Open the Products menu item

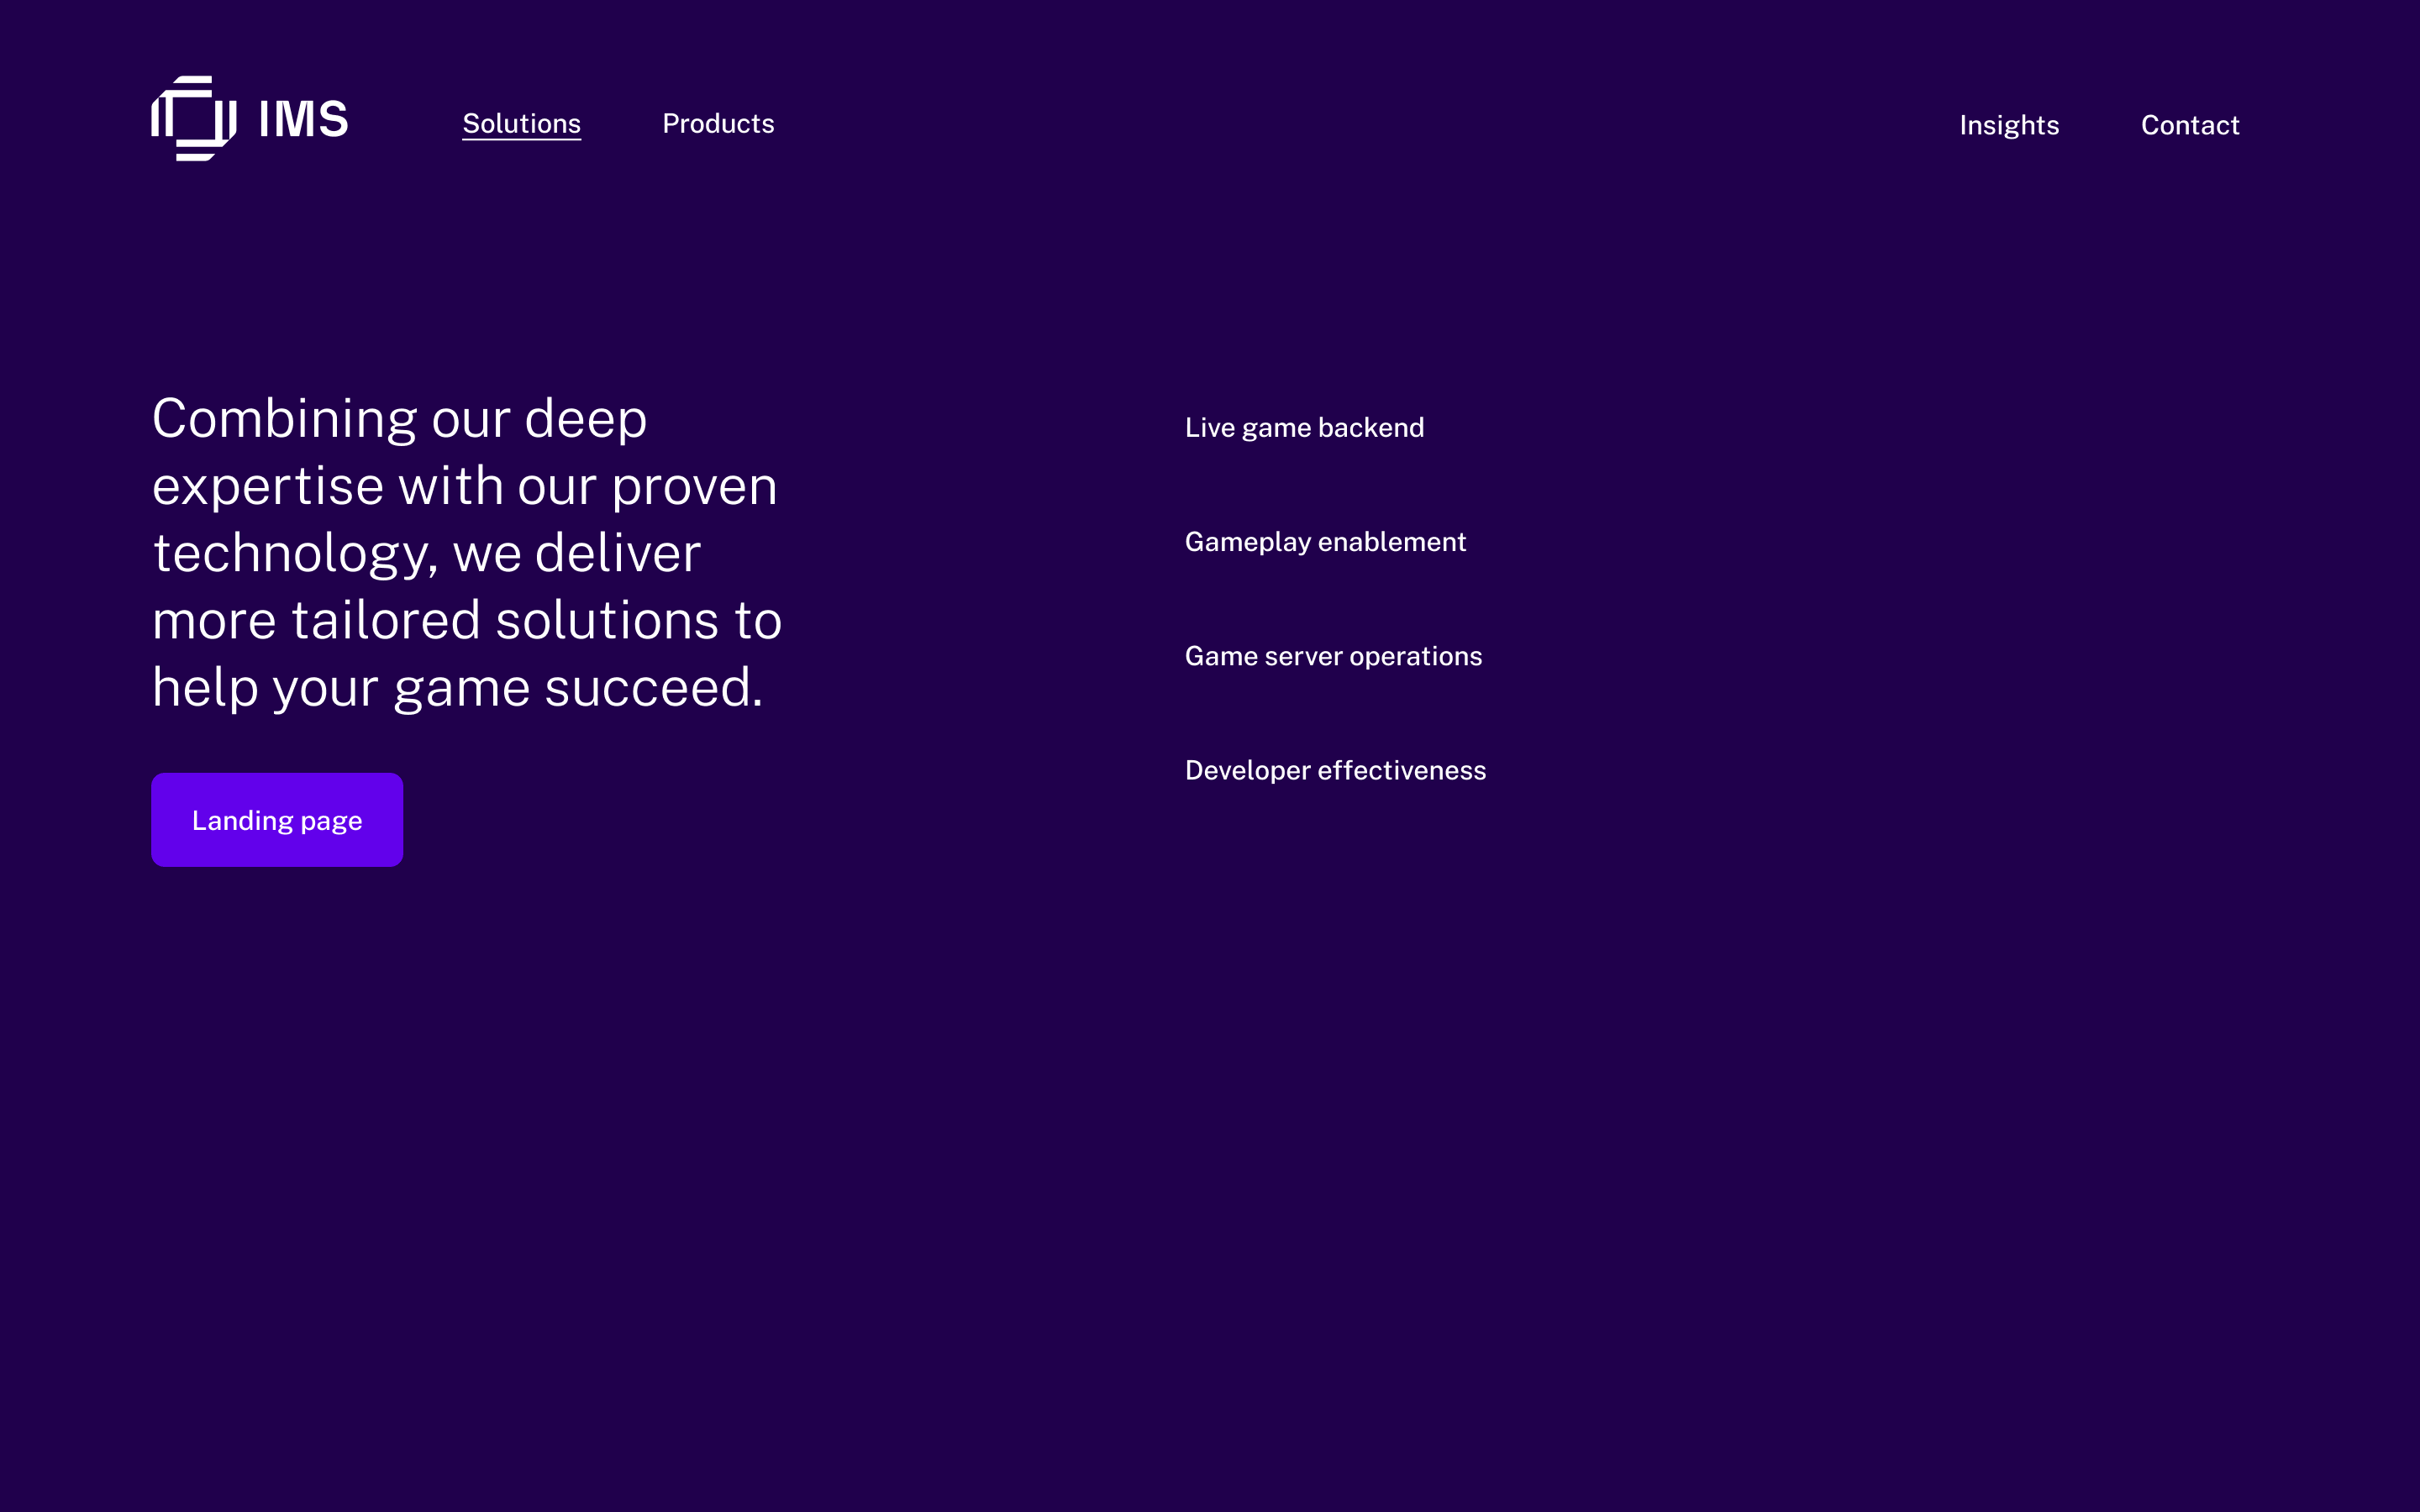tap(718, 124)
